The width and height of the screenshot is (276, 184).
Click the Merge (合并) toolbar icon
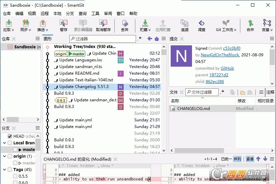pos(250,23)
